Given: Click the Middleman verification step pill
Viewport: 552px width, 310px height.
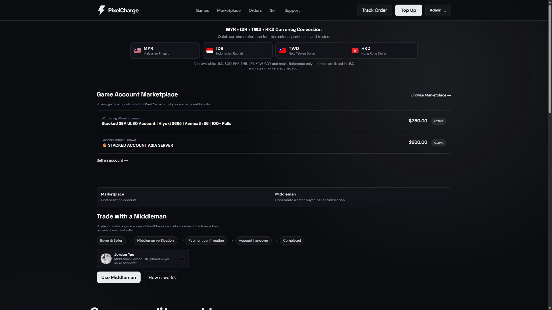Looking at the screenshot, I should [156, 241].
